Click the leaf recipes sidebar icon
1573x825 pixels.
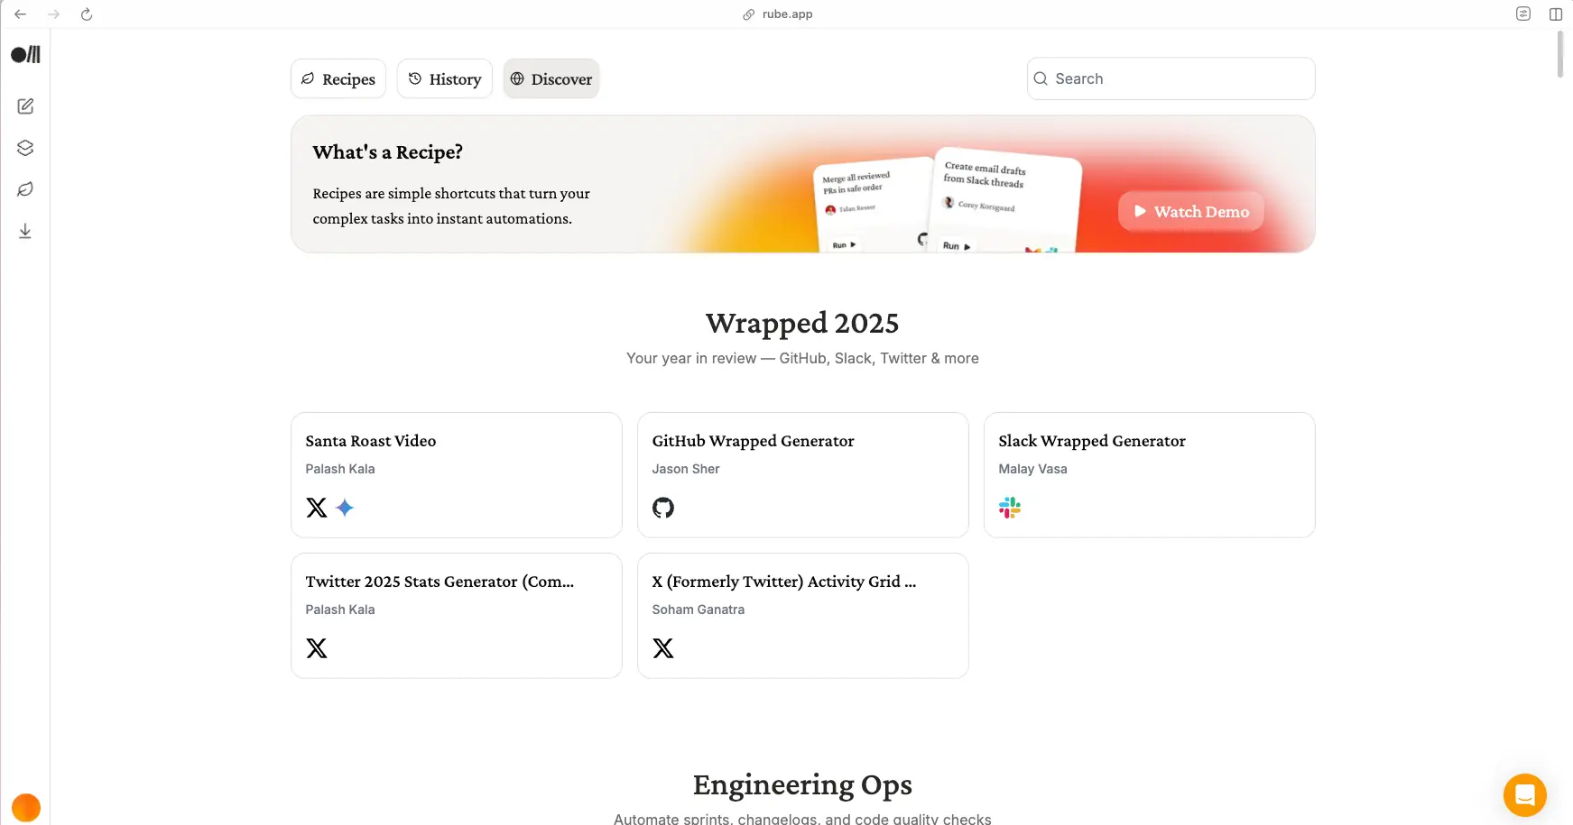coord(25,189)
